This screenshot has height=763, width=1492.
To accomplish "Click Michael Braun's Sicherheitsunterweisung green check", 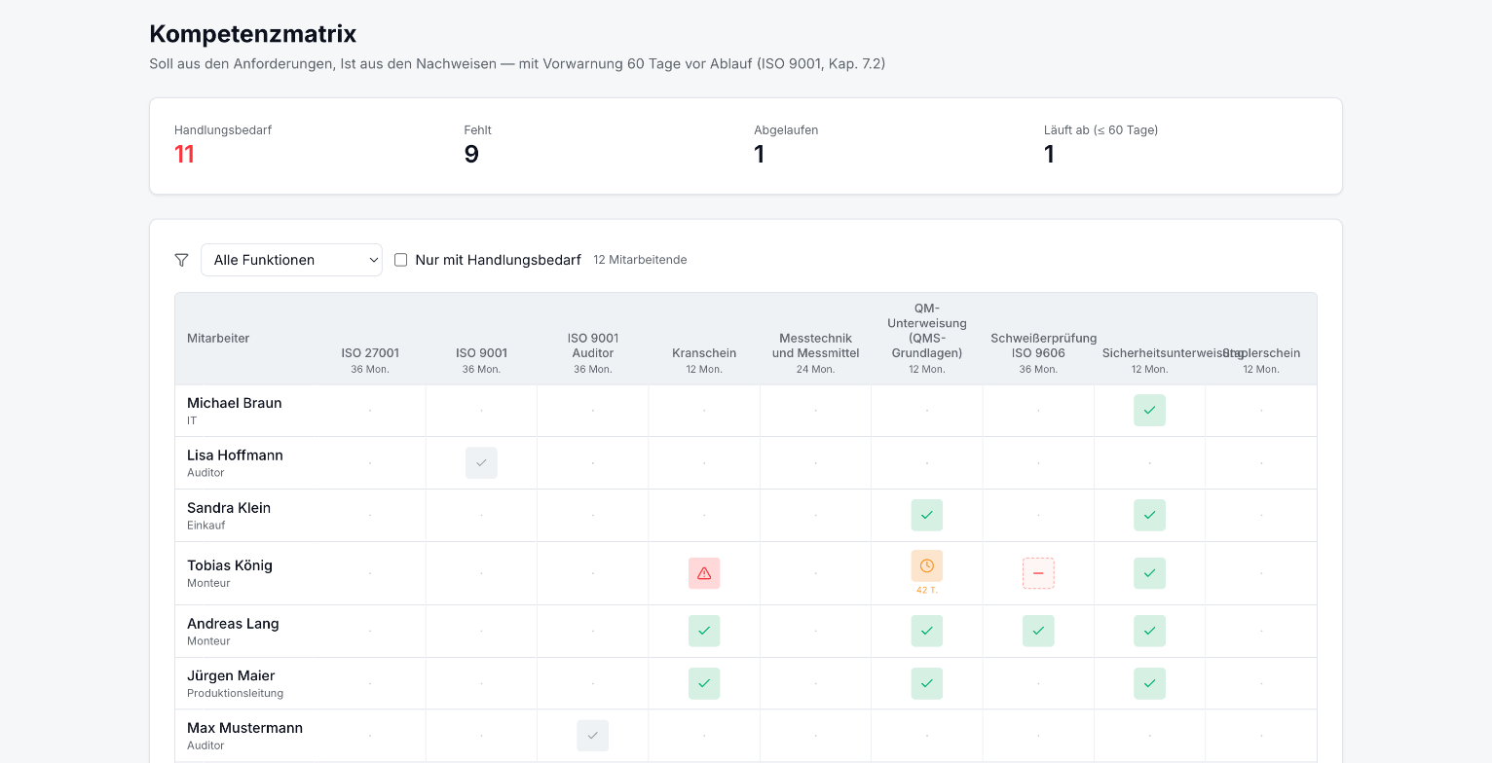I will click(x=1149, y=411).
